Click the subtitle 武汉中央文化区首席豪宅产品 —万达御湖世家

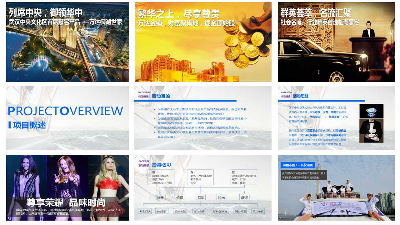tap(66, 22)
